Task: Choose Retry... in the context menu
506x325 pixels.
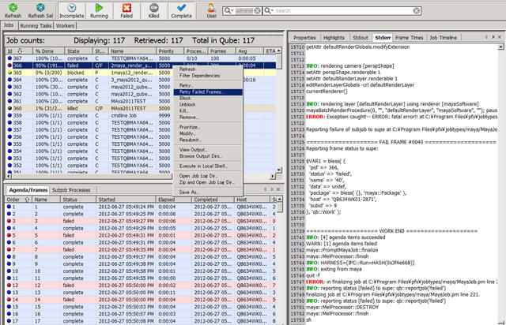Action: pos(208,85)
